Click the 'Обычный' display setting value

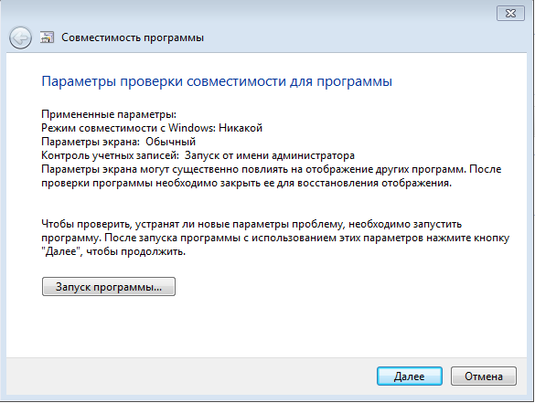click(x=171, y=142)
